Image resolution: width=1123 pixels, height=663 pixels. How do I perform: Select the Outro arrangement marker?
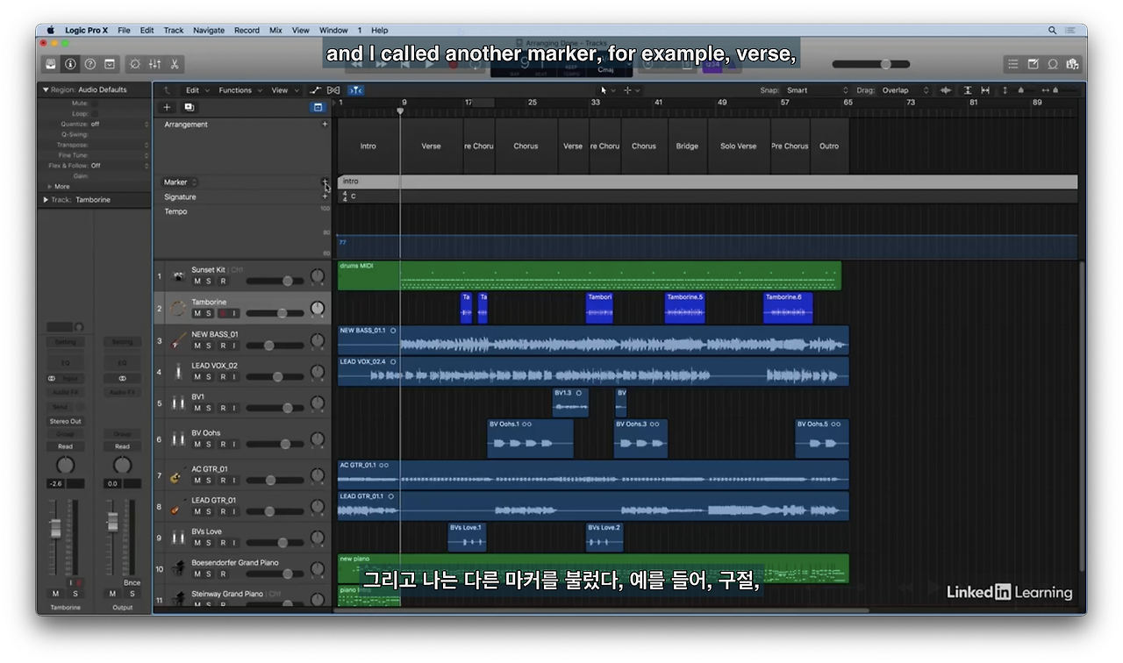point(829,146)
